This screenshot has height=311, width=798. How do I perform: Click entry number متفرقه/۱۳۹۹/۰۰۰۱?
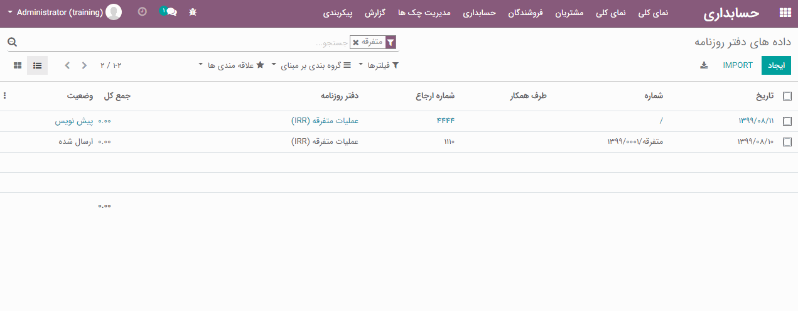tap(635, 142)
